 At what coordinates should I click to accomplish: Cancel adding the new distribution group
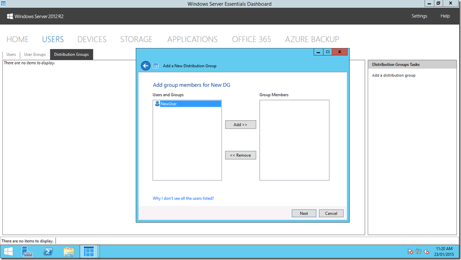pos(331,213)
